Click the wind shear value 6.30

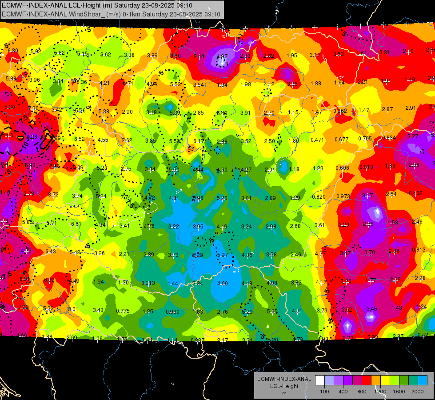tap(13, 51)
